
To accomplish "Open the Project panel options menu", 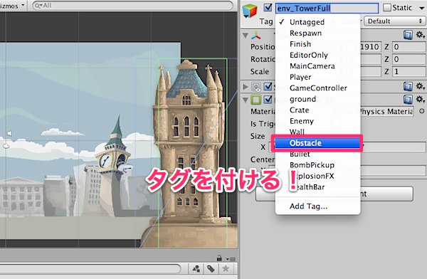I will [231, 259].
